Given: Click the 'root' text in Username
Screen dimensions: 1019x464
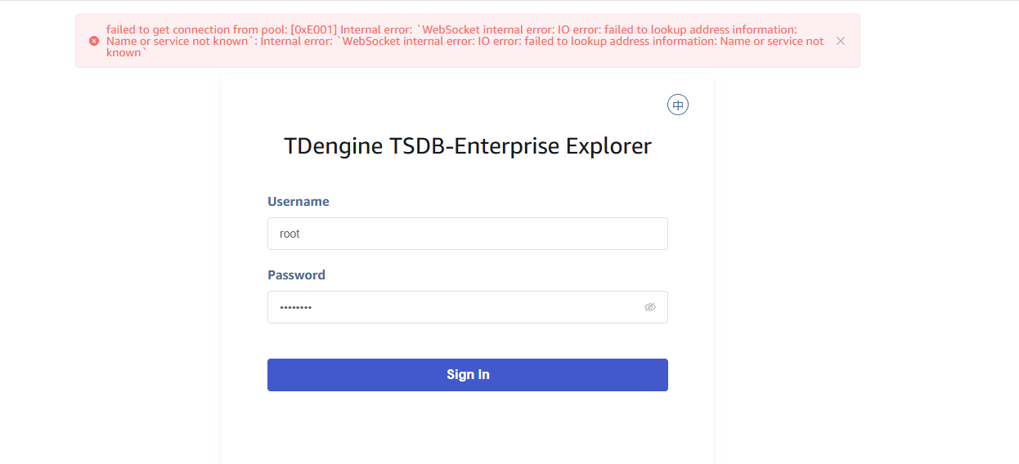Looking at the screenshot, I should tap(290, 234).
